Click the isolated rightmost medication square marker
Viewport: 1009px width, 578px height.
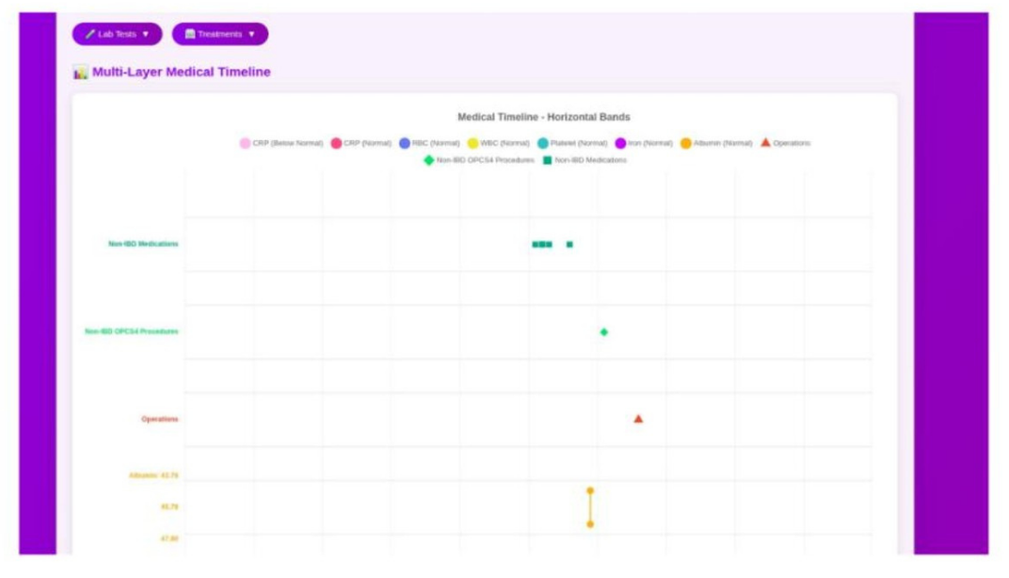[569, 245]
